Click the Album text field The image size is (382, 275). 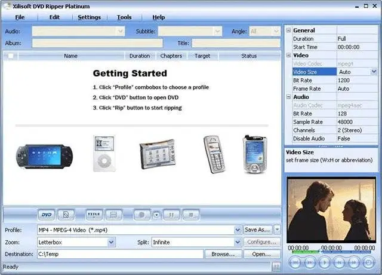[97, 43]
